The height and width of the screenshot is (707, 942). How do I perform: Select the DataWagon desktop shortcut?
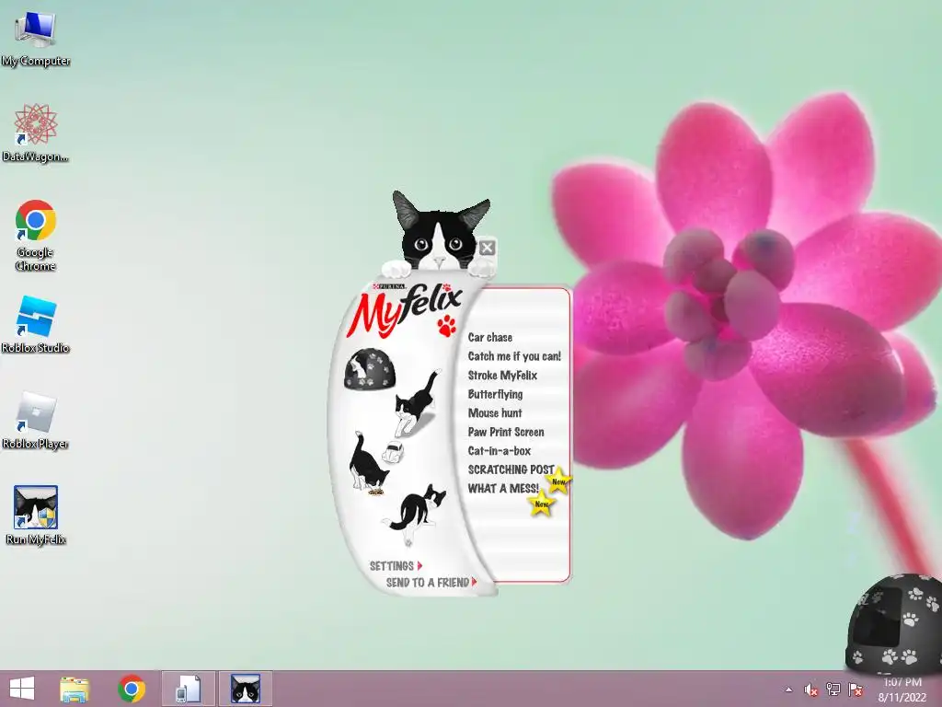click(36, 133)
